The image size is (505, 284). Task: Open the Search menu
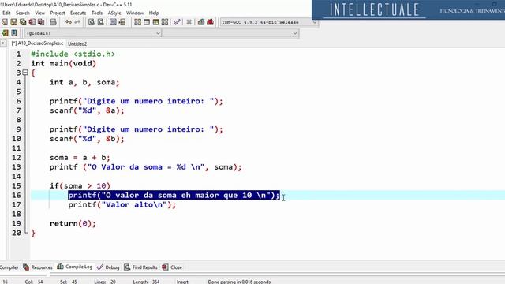click(23, 13)
